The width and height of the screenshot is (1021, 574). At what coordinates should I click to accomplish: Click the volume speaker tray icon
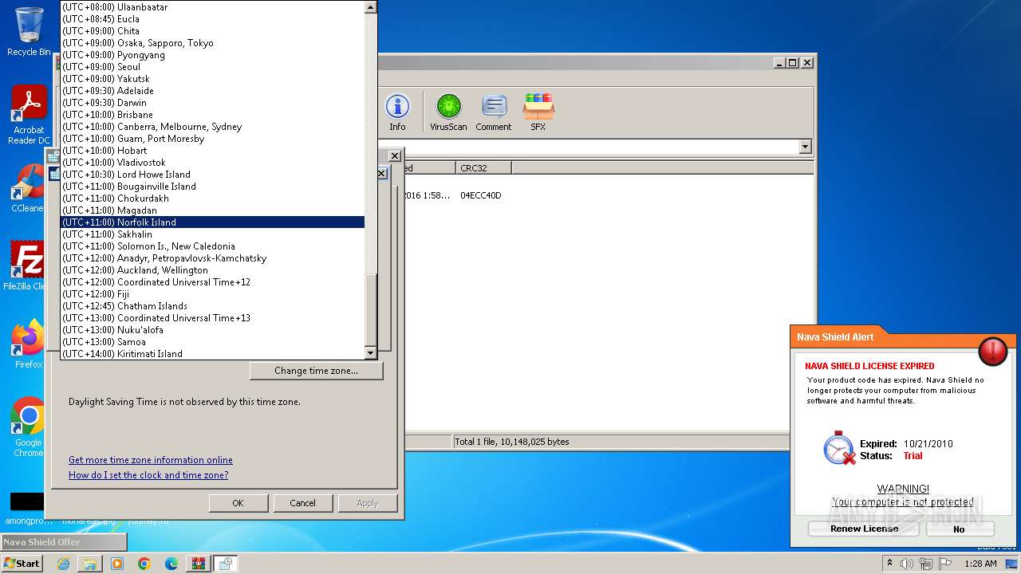pos(907,564)
